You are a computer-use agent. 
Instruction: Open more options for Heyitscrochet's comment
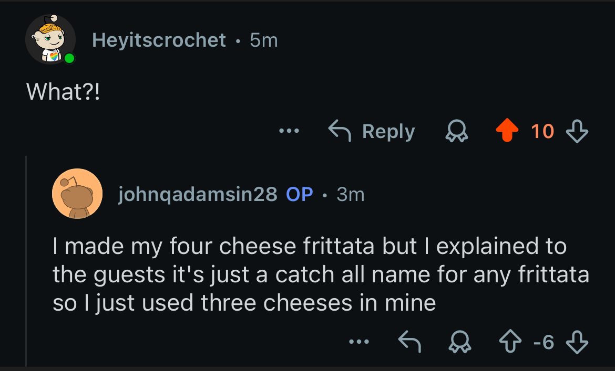(289, 131)
